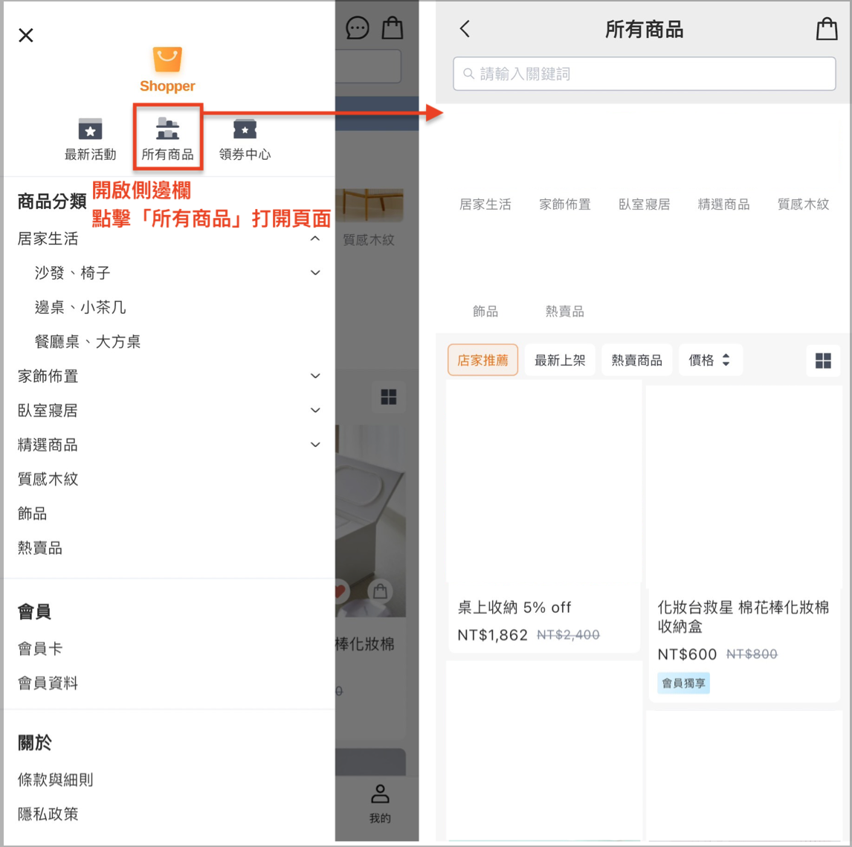
Task: Click the NT$600 price text
Action: tap(687, 654)
